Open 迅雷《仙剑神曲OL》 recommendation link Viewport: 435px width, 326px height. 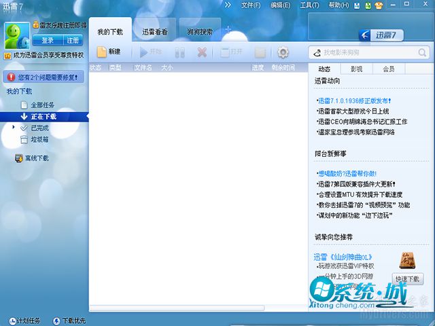343,257
